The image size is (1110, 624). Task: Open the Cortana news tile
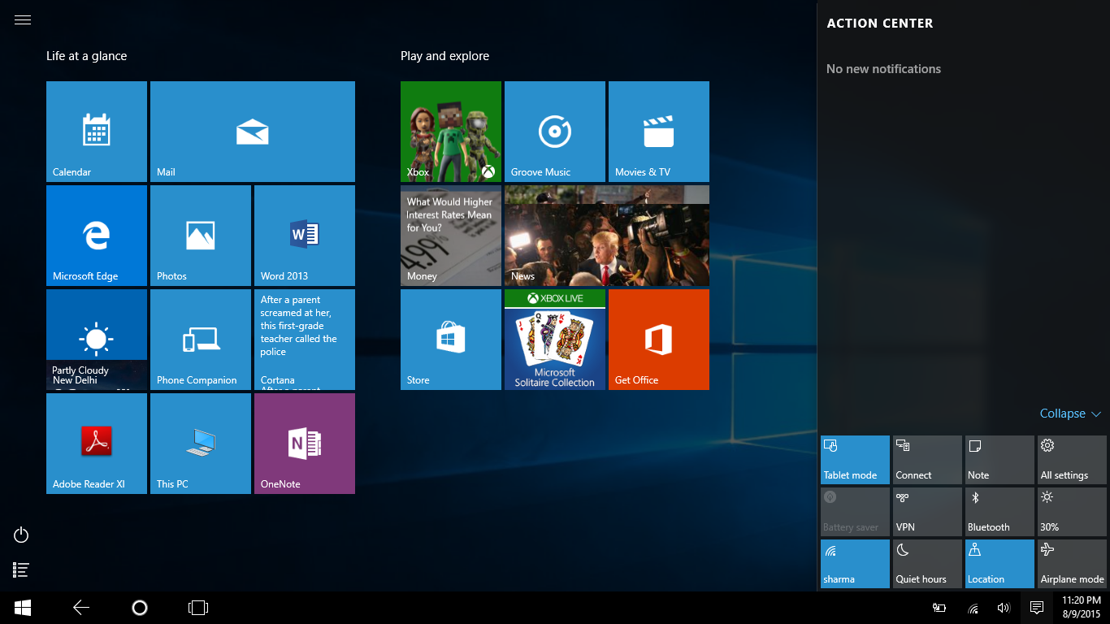(x=305, y=340)
